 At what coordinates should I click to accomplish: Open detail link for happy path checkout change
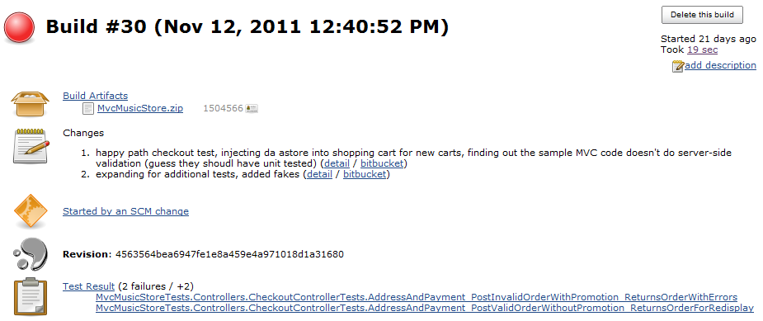point(337,163)
